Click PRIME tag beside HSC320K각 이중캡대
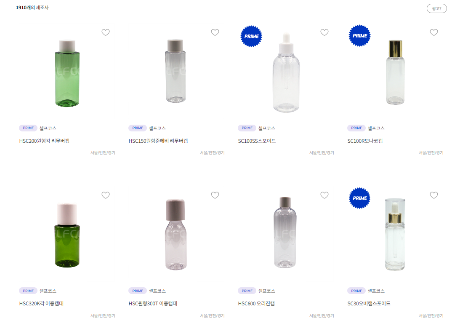This screenshot has width=452, height=326. (x=28, y=291)
